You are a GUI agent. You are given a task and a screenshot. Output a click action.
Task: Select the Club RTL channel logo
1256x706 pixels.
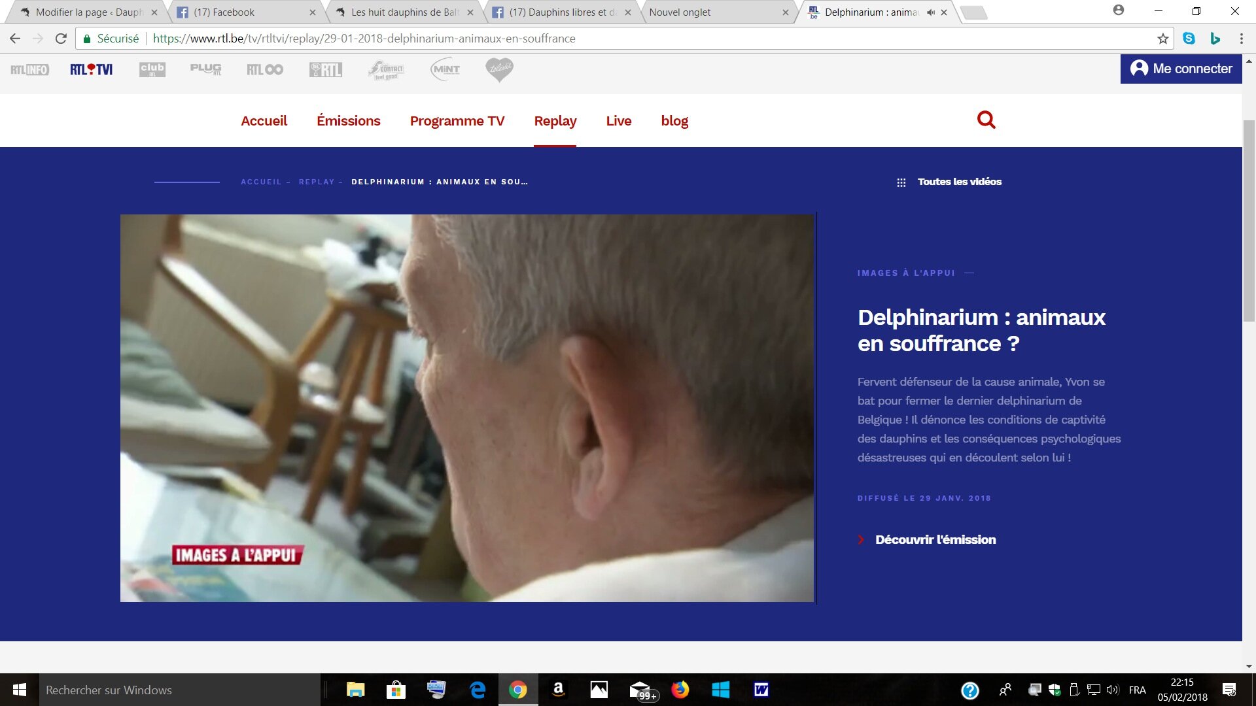152,69
